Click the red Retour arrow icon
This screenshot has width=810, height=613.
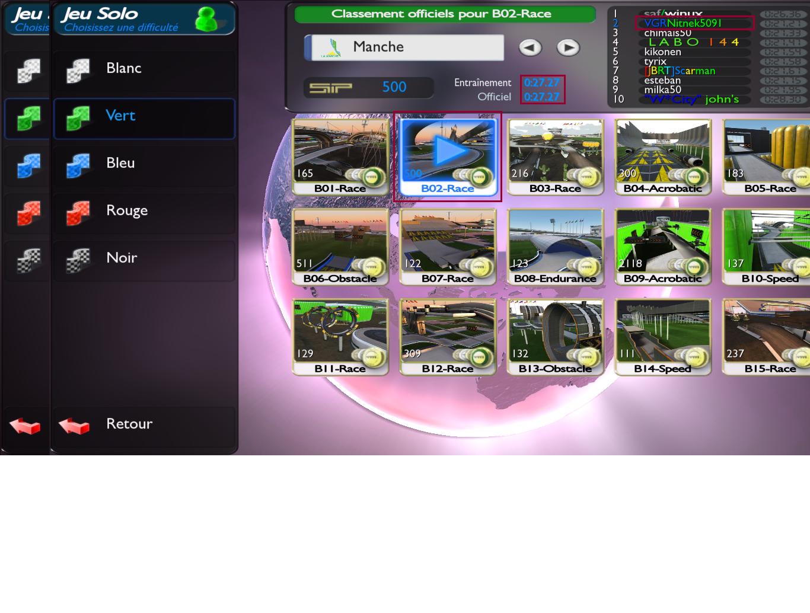[74, 425]
